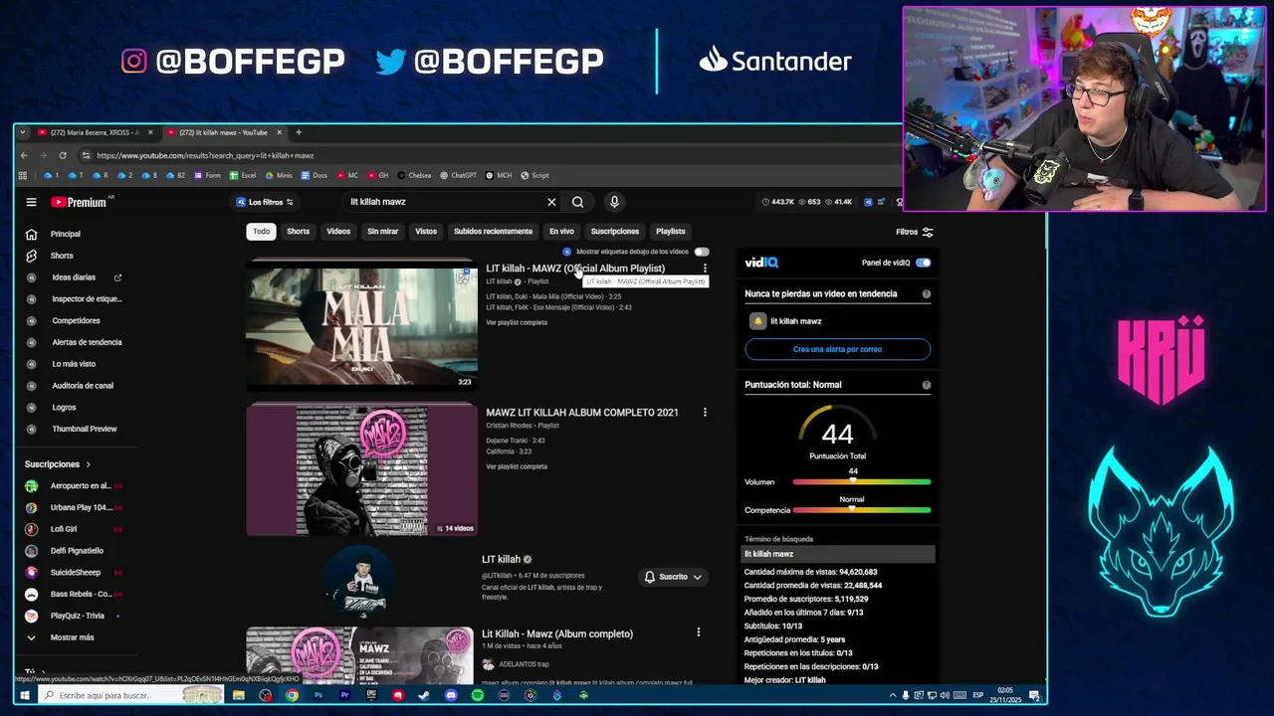
Task: Open more options for MAWZ ALBUM COMPLETO 2021
Action: pos(705,412)
